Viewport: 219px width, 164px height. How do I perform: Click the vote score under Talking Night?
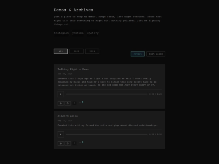[74, 103]
